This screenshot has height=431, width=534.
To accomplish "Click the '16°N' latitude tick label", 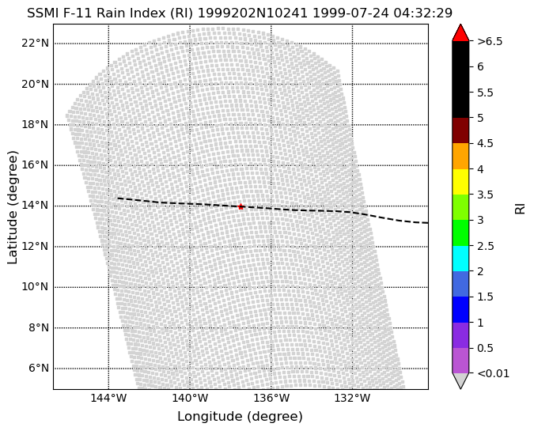I will click(35, 165).
